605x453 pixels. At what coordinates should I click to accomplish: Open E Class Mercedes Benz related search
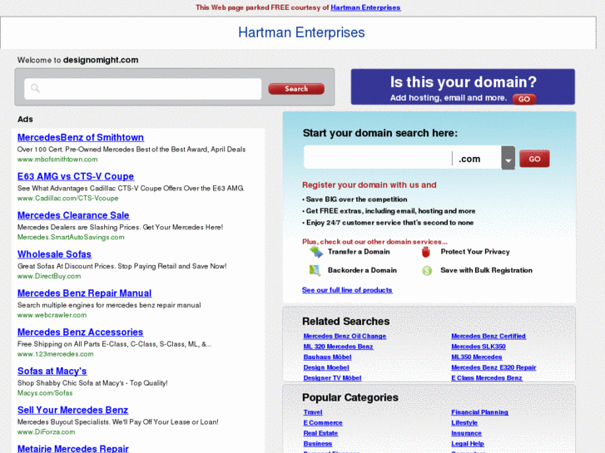(487, 378)
